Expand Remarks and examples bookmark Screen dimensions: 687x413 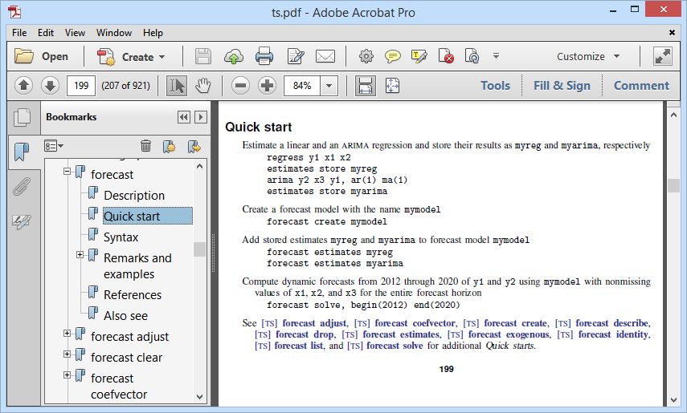point(80,255)
